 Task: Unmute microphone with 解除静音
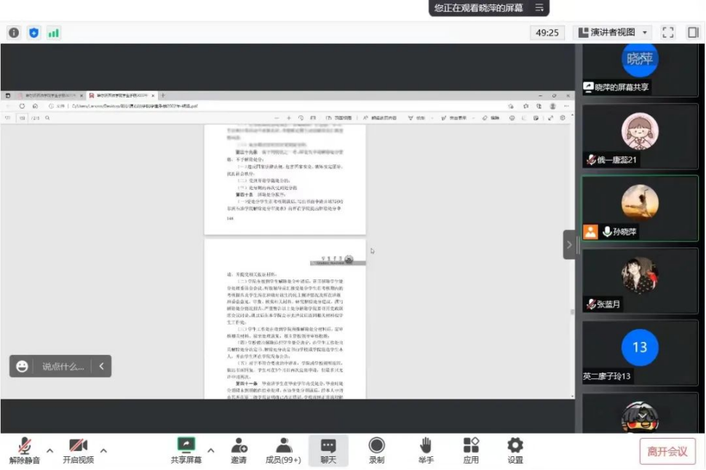tap(25, 450)
